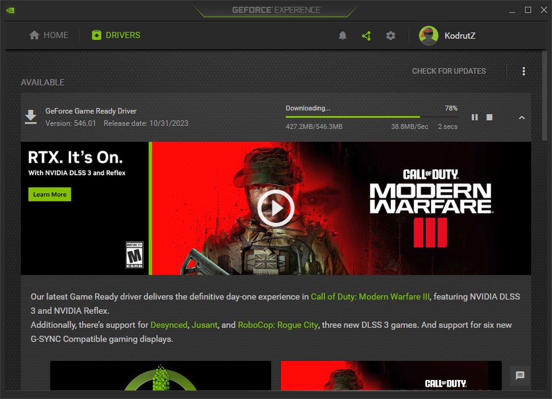Stop the driver download
Screen dimensions: 552x399
click(x=489, y=117)
